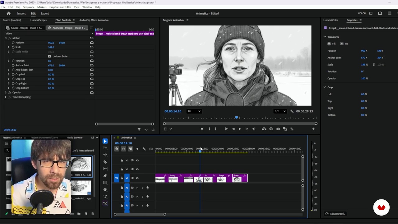398x224 pixels.
Task: Switch to the Lumetri Scopes tab
Action: [38, 20]
